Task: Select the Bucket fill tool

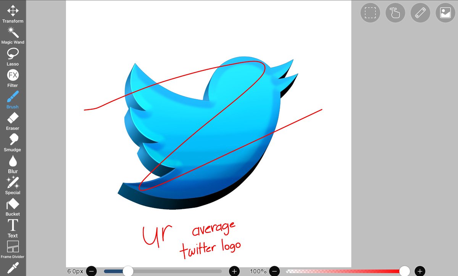Action: (x=13, y=207)
